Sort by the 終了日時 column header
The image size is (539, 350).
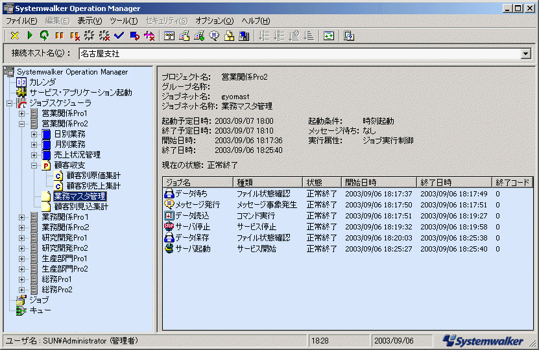pos(454,182)
